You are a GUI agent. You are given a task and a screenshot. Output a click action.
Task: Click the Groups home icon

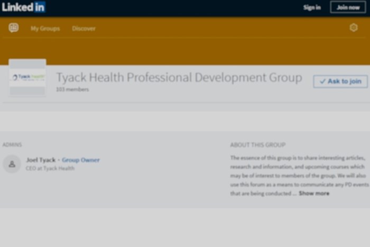tap(14, 28)
